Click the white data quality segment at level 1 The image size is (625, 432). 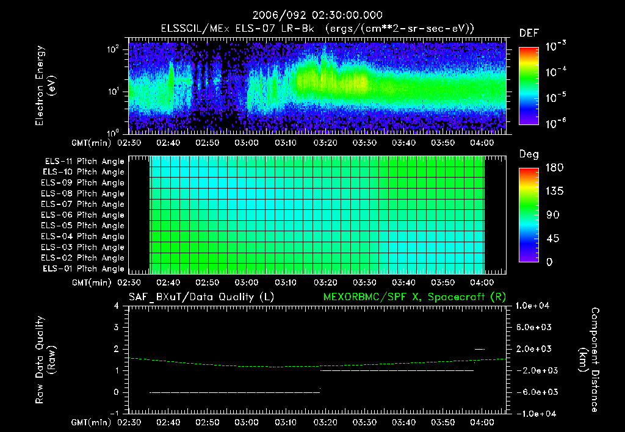397,370
